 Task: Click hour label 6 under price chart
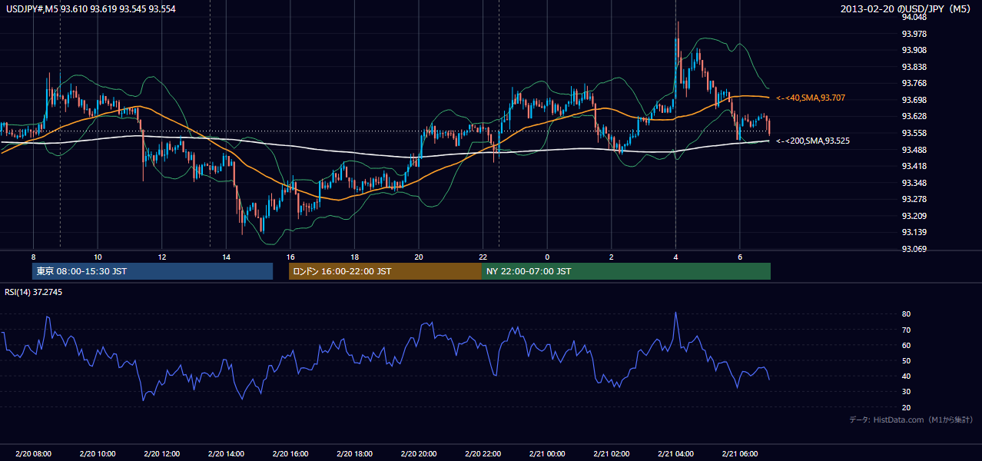(739, 256)
